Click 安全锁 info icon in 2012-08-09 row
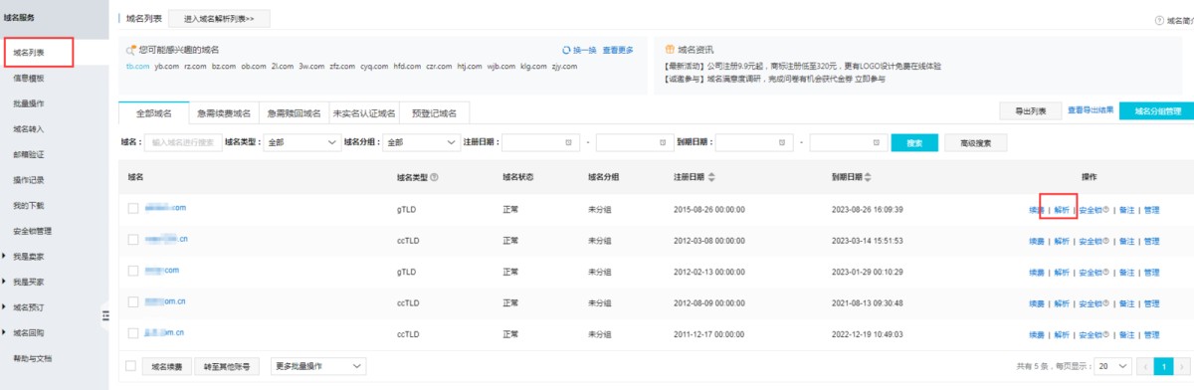Image resolution: width=1194 pixels, height=390 pixels. (x=1105, y=302)
